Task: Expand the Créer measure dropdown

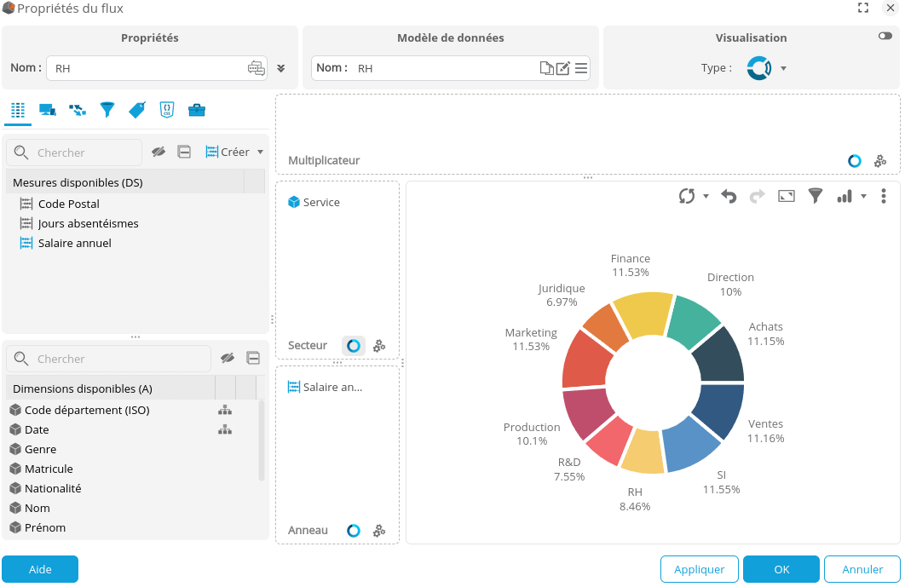Action: click(260, 153)
